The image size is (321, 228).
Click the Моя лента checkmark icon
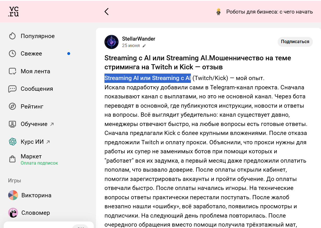12,71
